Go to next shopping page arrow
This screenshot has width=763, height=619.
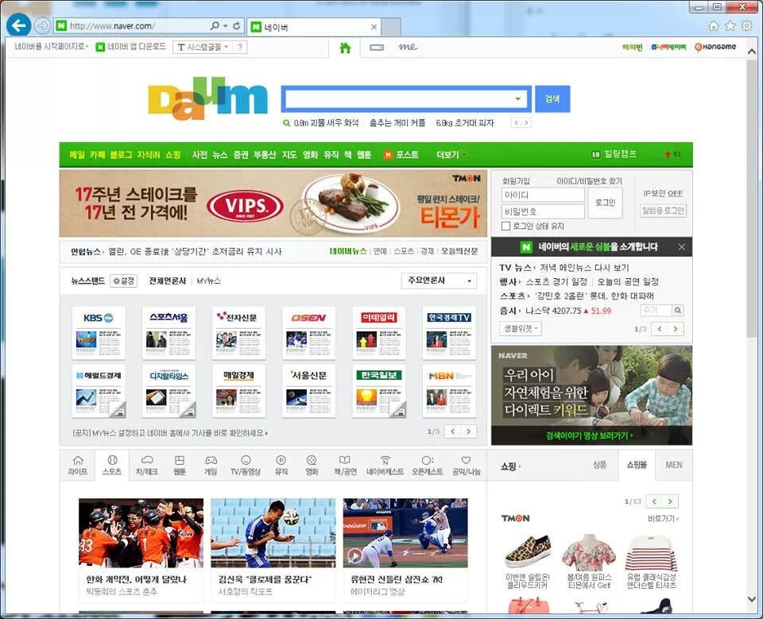click(670, 501)
